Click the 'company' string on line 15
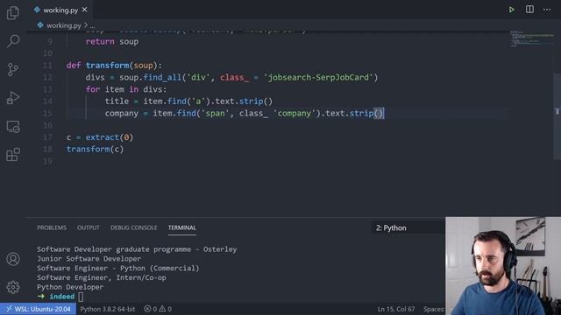Viewport: 561px width, 315px height. pos(295,114)
